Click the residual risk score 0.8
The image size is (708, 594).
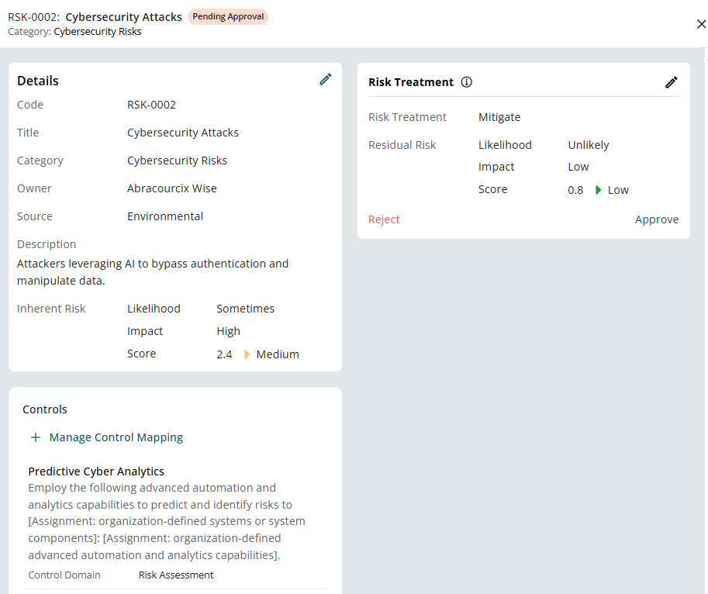point(575,190)
